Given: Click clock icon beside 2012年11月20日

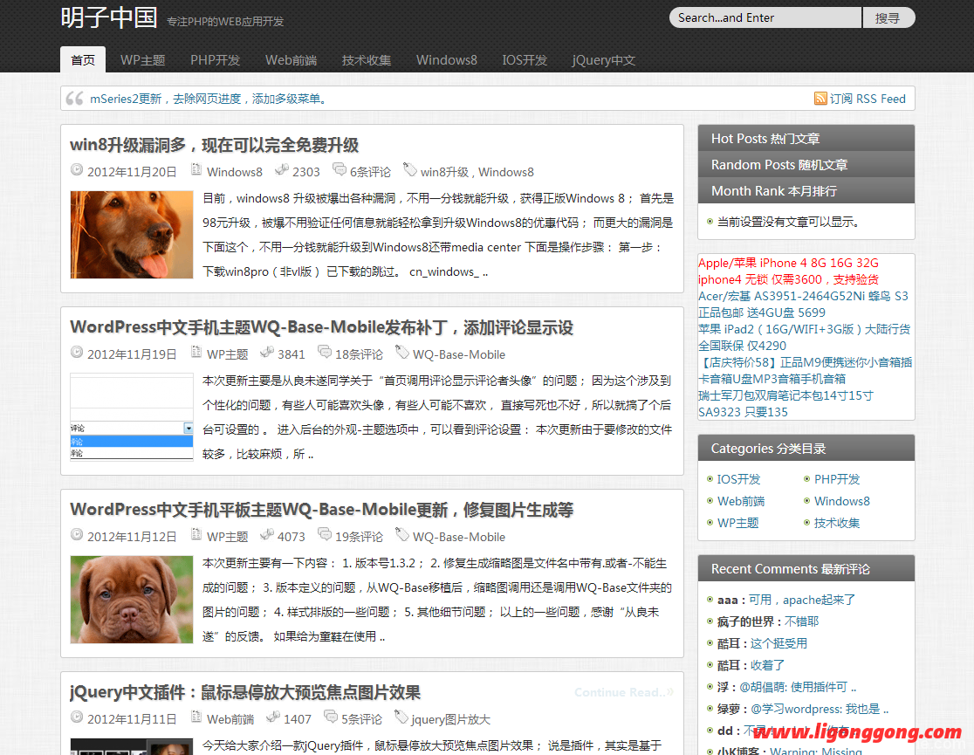Looking at the screenshot, I should tap(77, 169).
